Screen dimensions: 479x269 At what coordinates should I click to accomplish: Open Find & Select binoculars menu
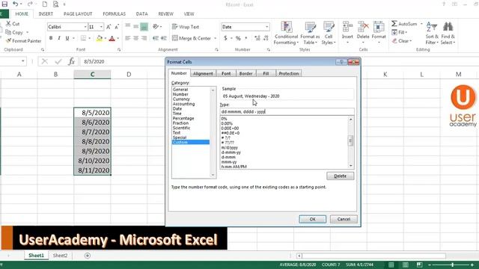448,33
